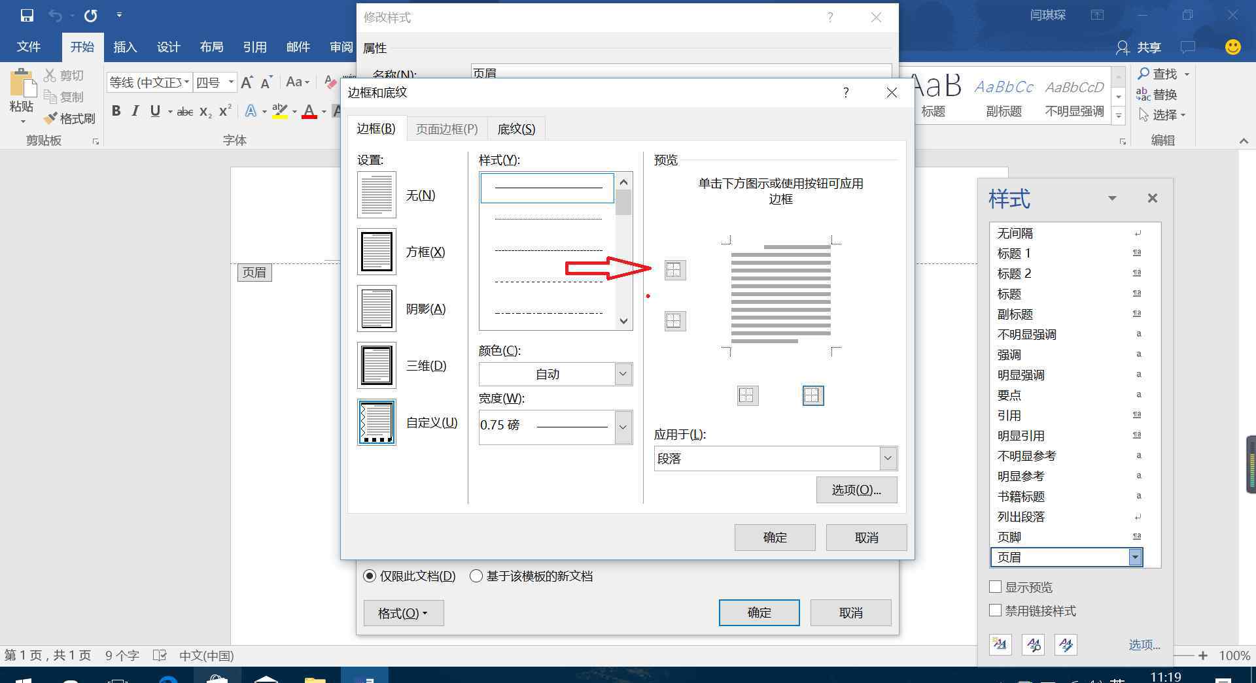Open the feedback smiley face
The height and width of the screenshot is (683, 1256).
(1233, 47)
